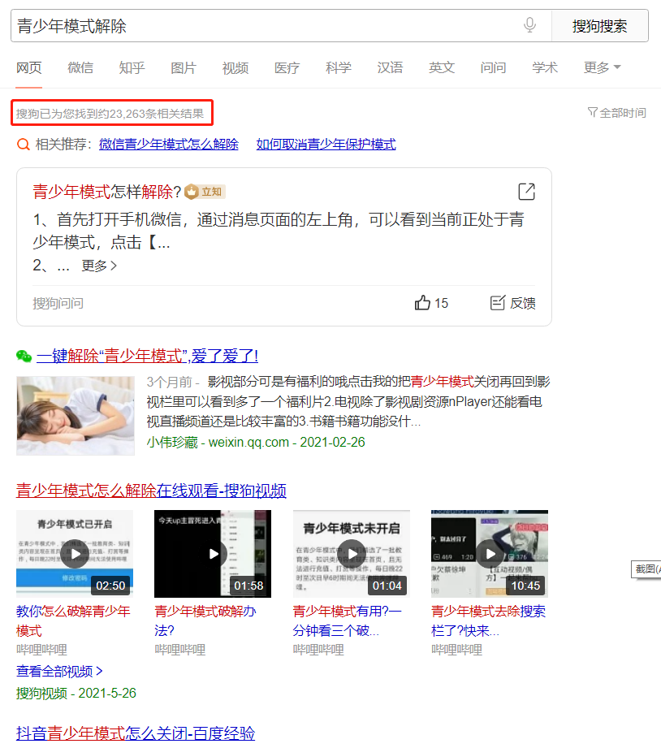Click the 小伟珍藏 weixin.qq.com source line

click(256, 442)
